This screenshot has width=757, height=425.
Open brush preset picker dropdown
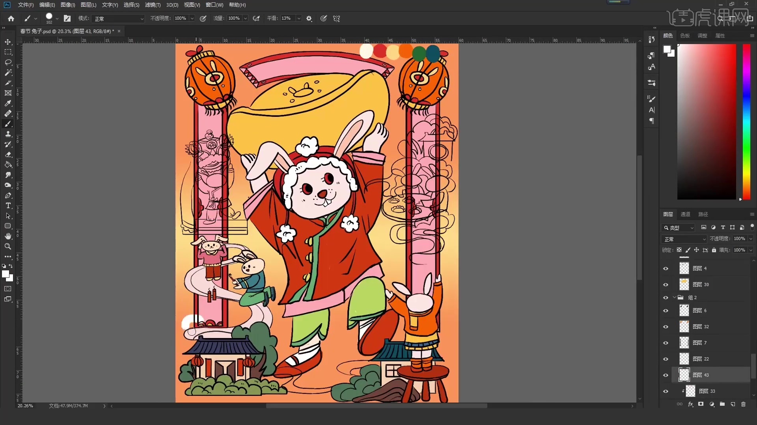[x=57, y=18]
